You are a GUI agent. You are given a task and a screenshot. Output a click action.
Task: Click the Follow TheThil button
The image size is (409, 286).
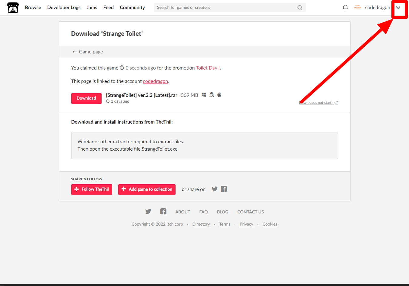(x=92, y=189)
